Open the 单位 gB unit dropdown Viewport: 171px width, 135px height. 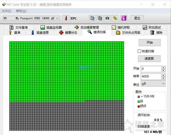153,84
